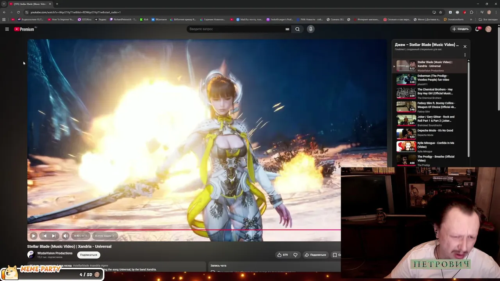The image size is (500, 281).
Task: Play The Chemical Brothers - Hey Boy Hey Girl
Action: (x=430, y=93)
